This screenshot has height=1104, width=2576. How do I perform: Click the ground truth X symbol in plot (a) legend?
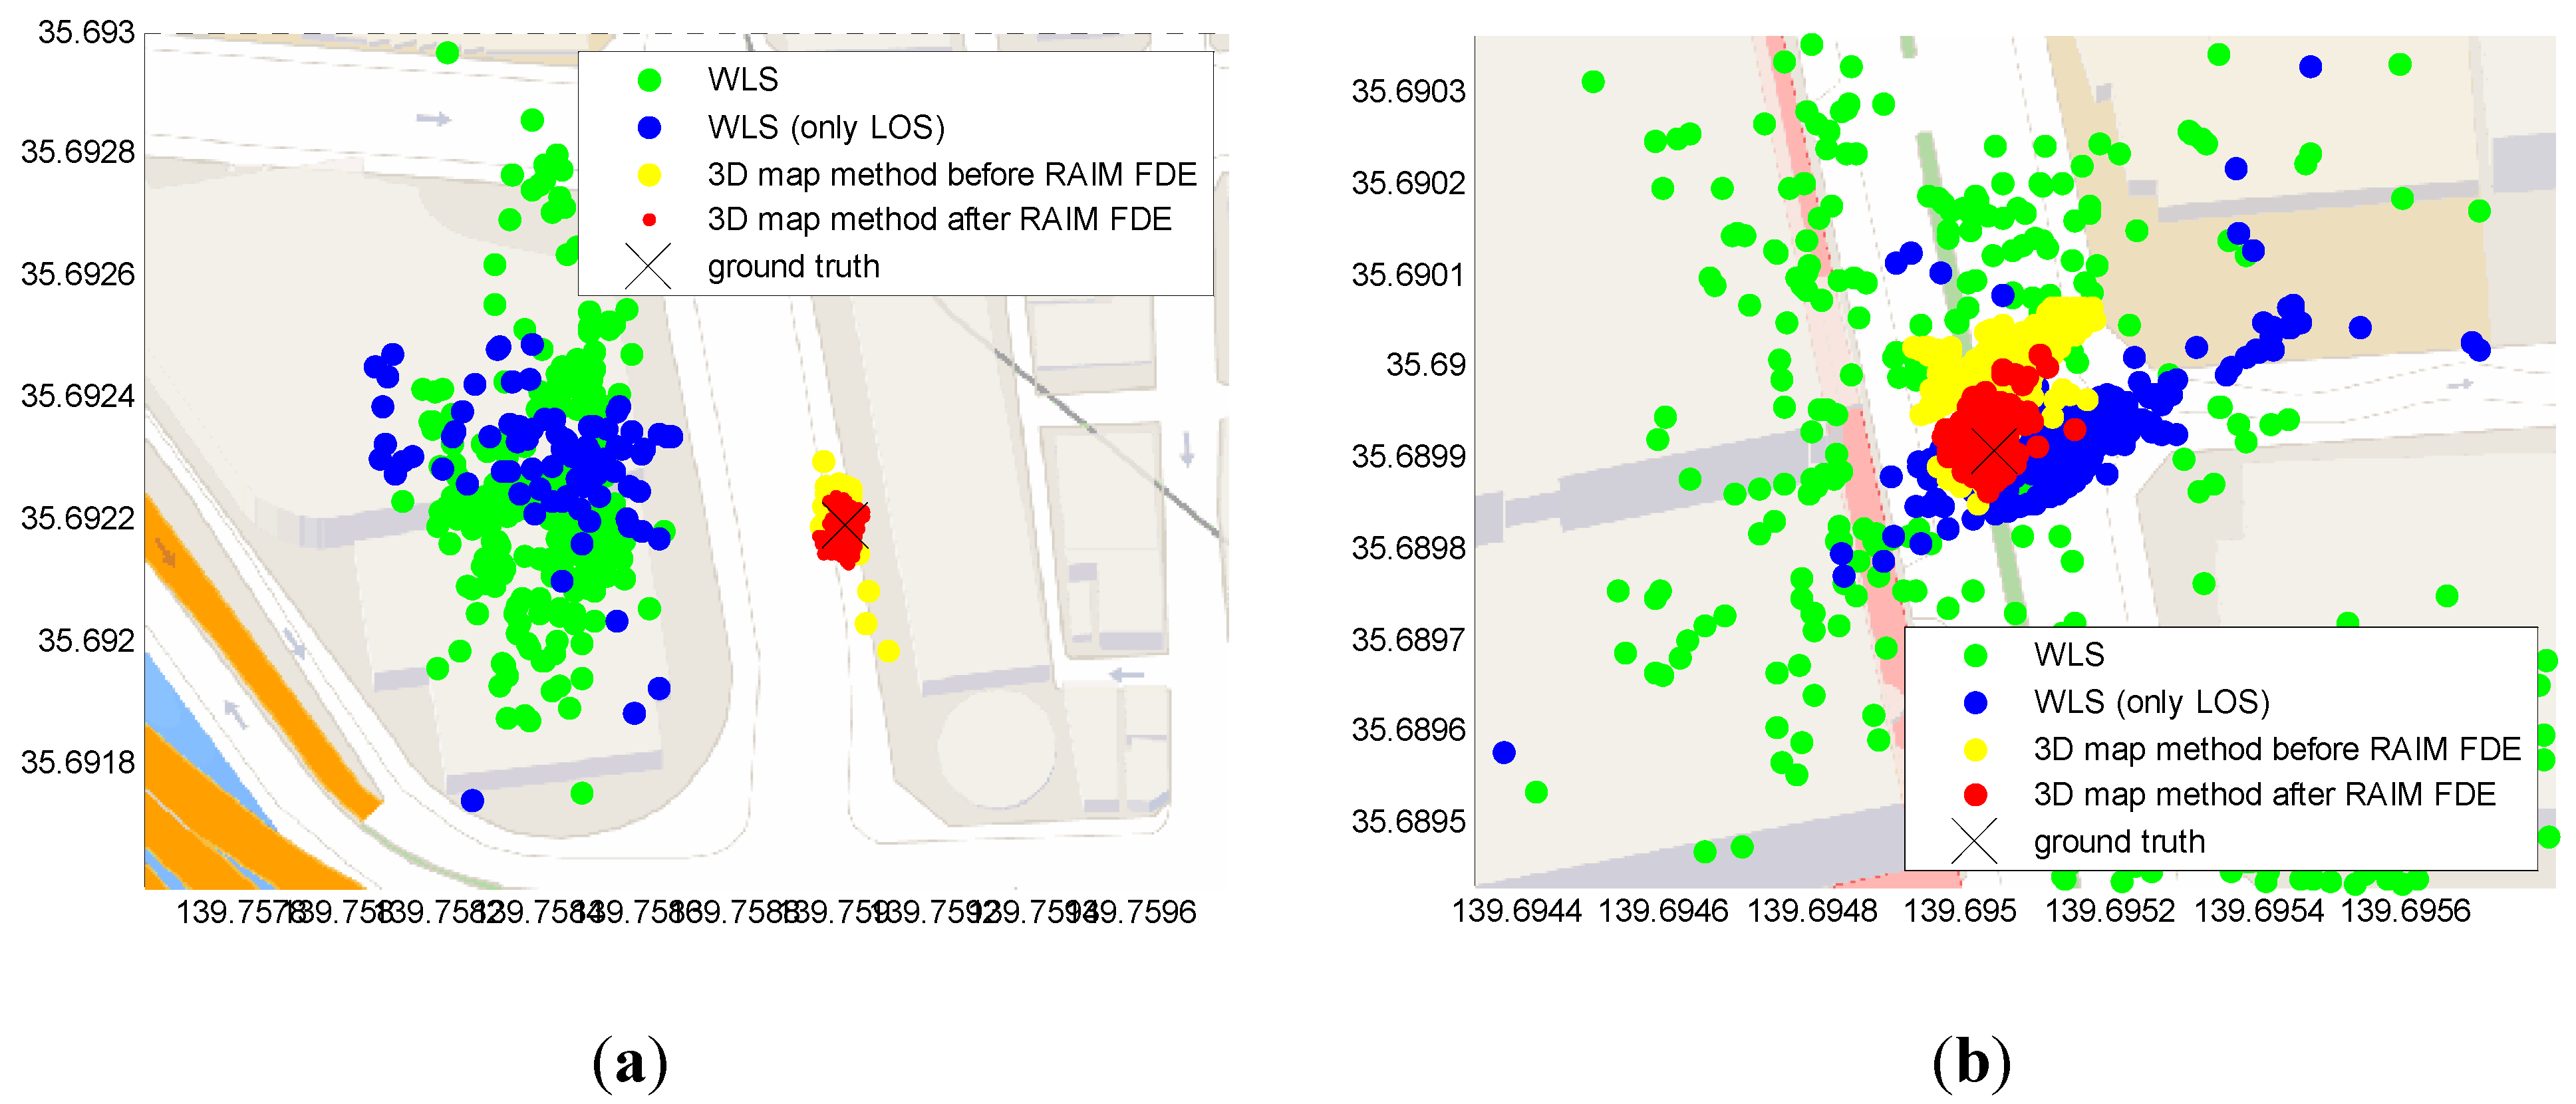coord(648,267)
